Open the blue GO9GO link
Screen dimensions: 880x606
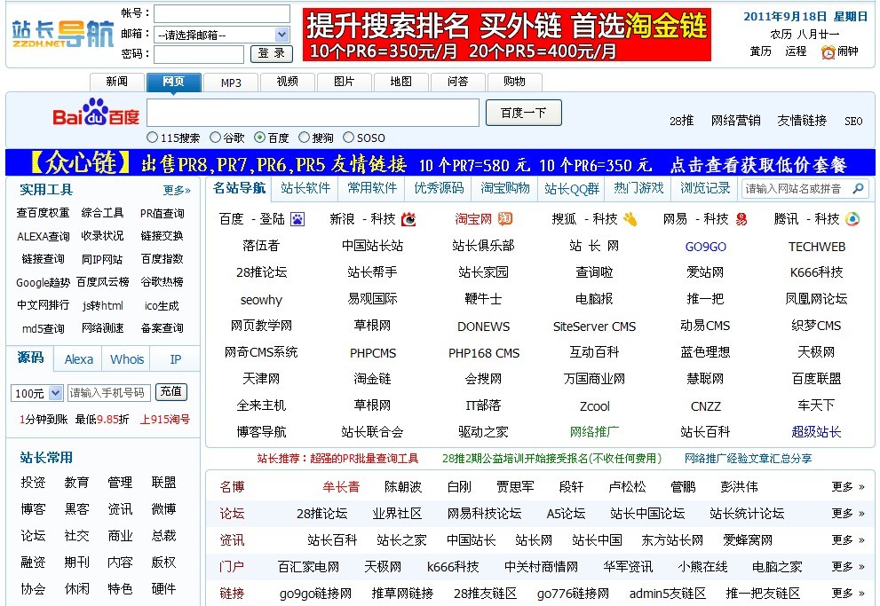(705, 247)
